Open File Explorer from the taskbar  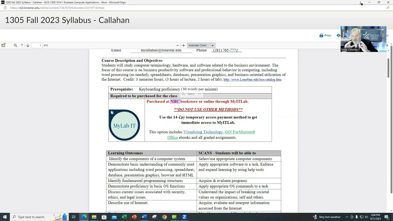(94, 217)
